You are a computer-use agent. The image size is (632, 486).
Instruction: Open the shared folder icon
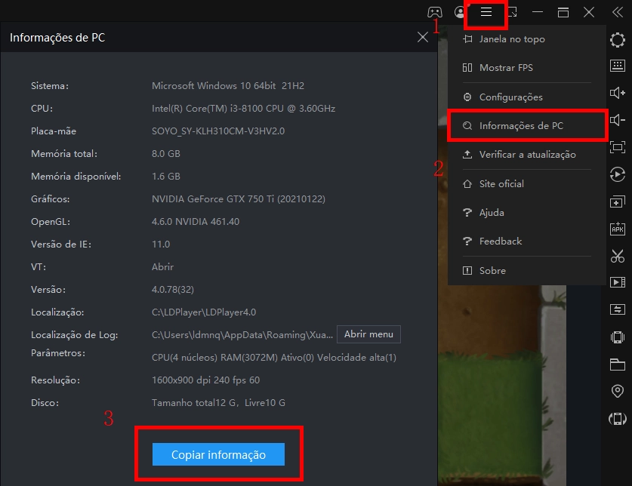pos(618,364)
